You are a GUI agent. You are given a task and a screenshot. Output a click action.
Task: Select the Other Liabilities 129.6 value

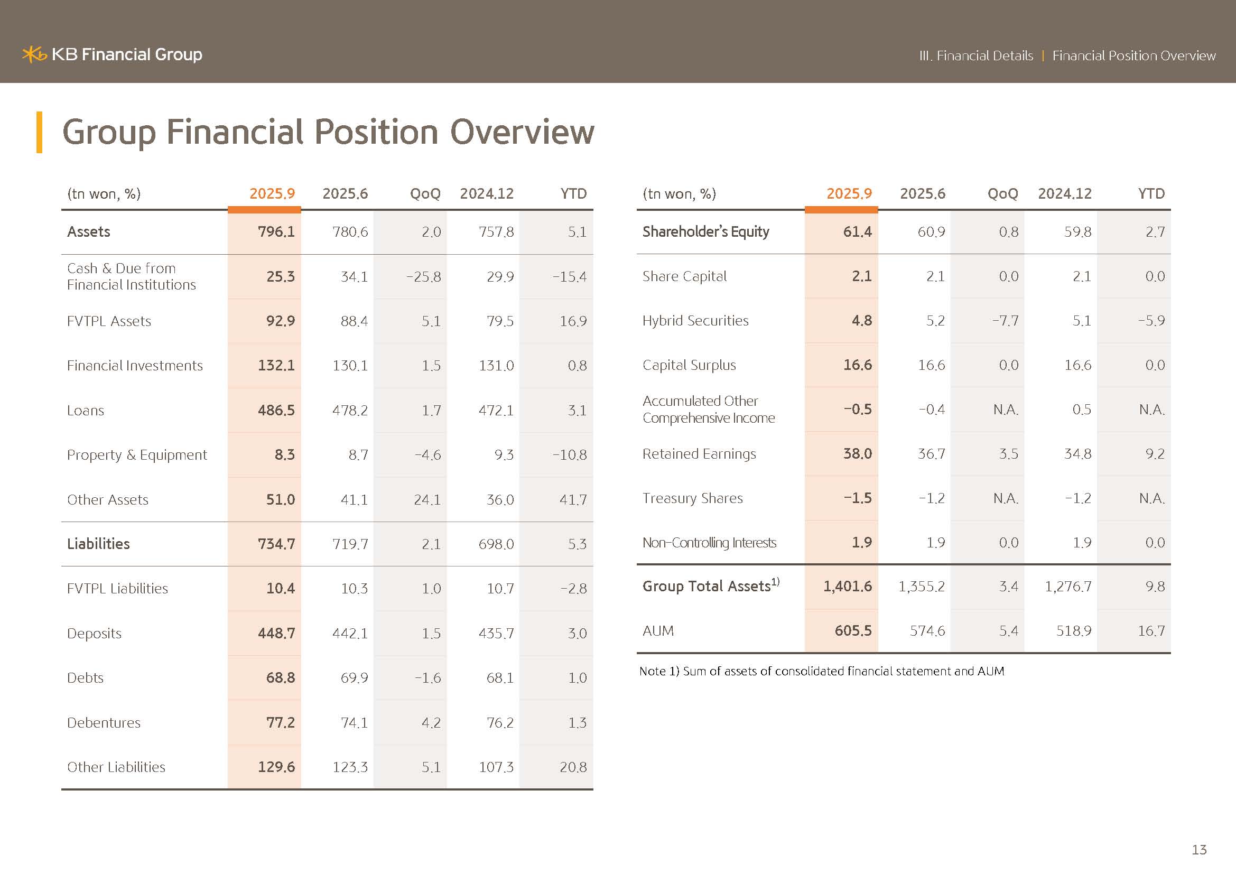[276, 767]
